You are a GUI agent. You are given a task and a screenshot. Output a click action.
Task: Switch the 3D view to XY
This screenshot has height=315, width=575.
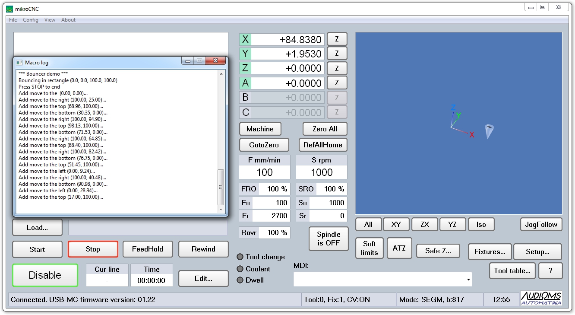396,224
